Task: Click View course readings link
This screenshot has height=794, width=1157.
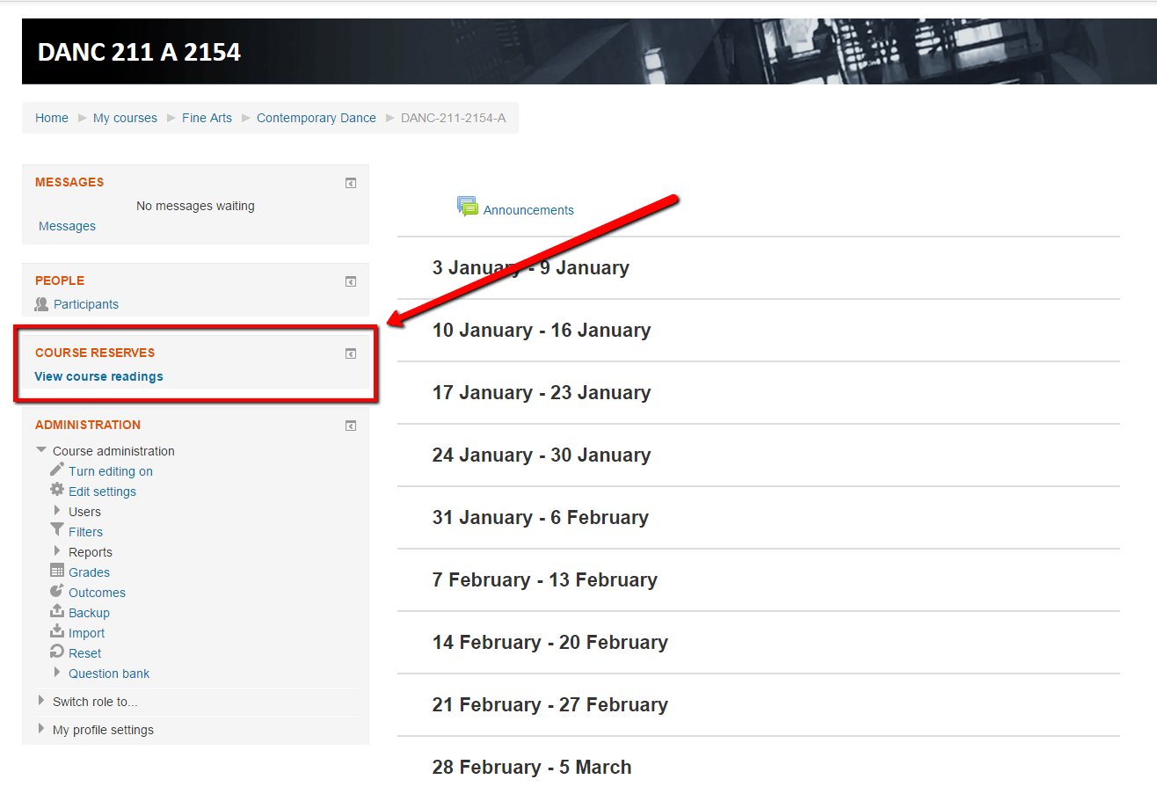Action: pos(98,376)
